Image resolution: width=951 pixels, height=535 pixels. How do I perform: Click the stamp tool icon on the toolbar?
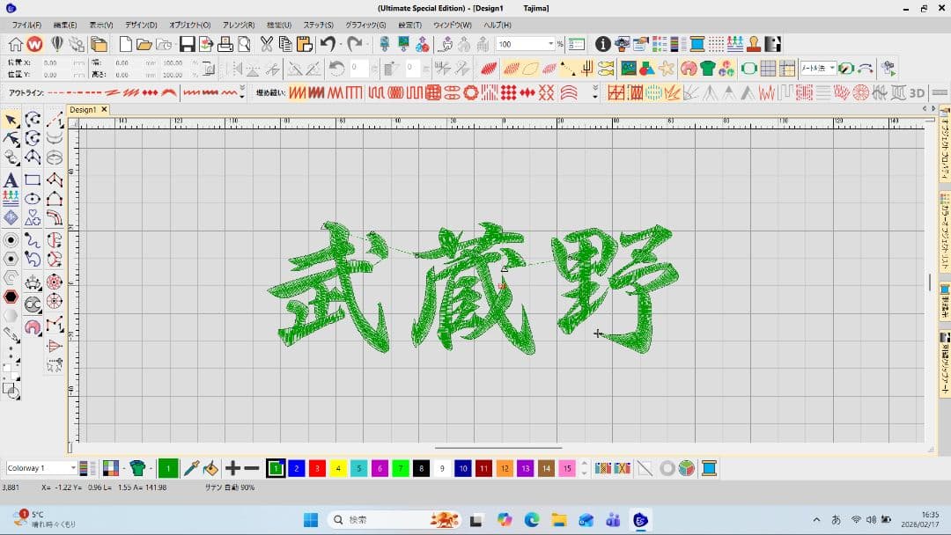pyautogui.click(x=753, y=42)
